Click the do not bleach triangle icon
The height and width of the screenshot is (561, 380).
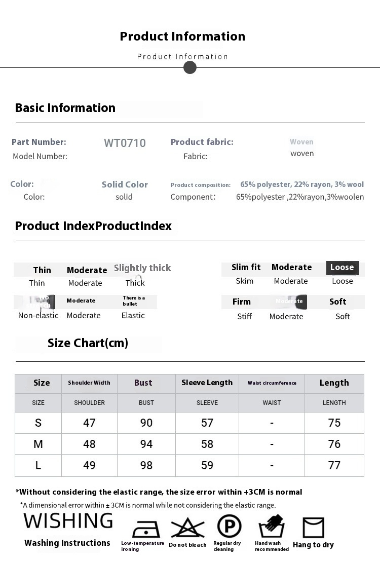pos(187,528)
